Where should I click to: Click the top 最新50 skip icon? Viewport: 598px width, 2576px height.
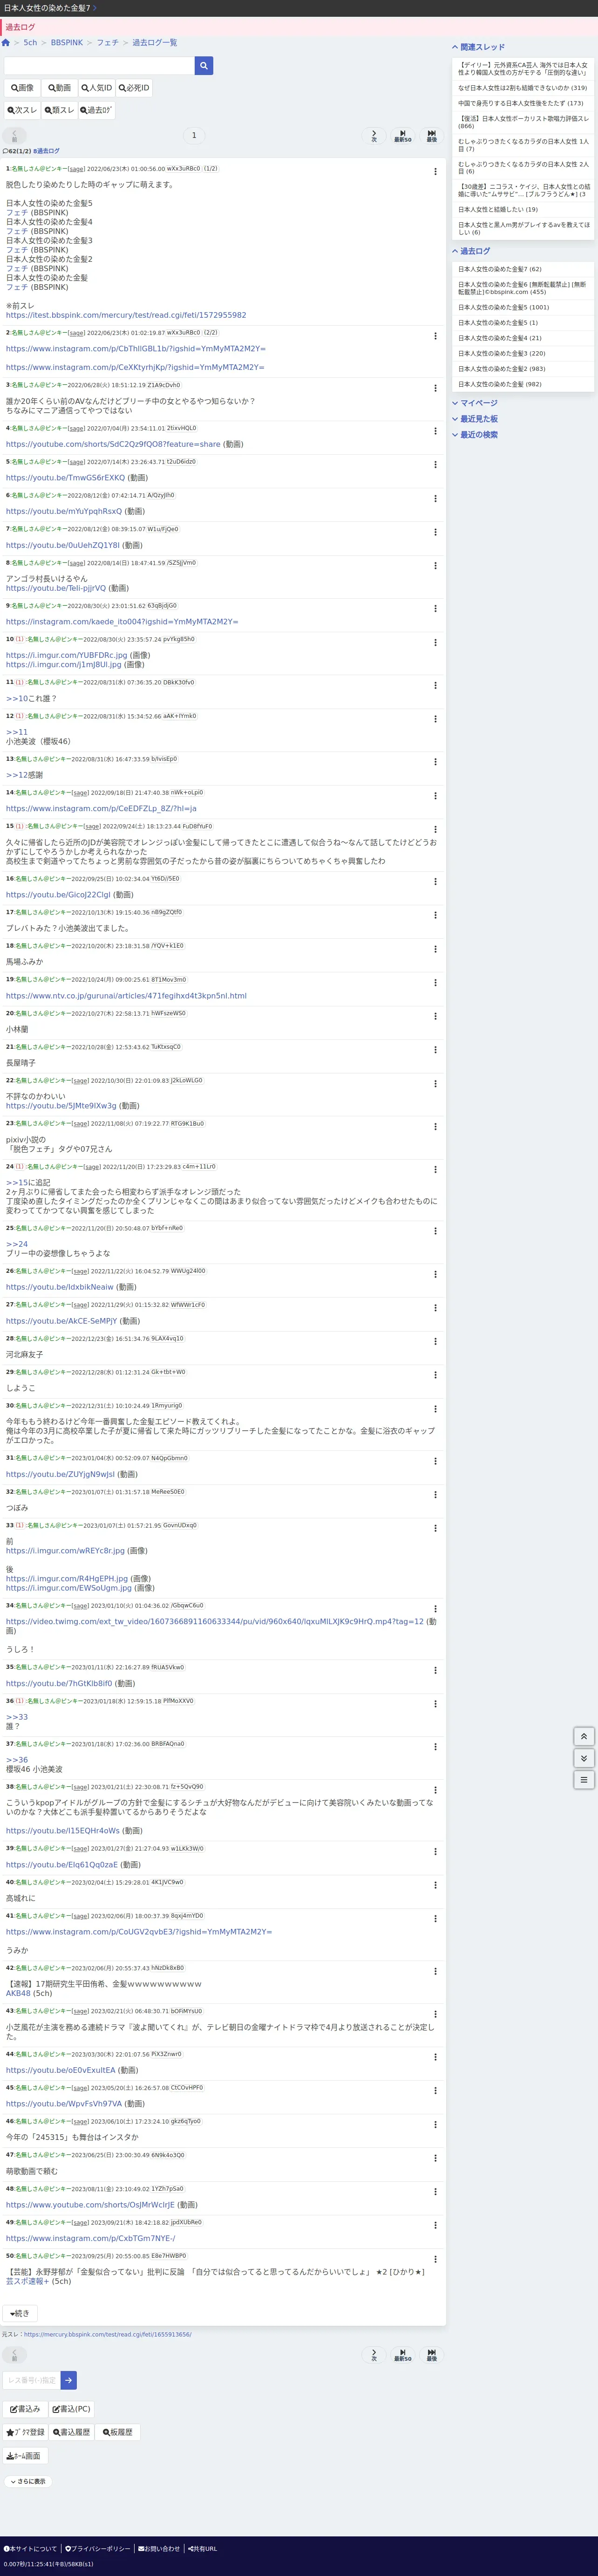point(402,135)
